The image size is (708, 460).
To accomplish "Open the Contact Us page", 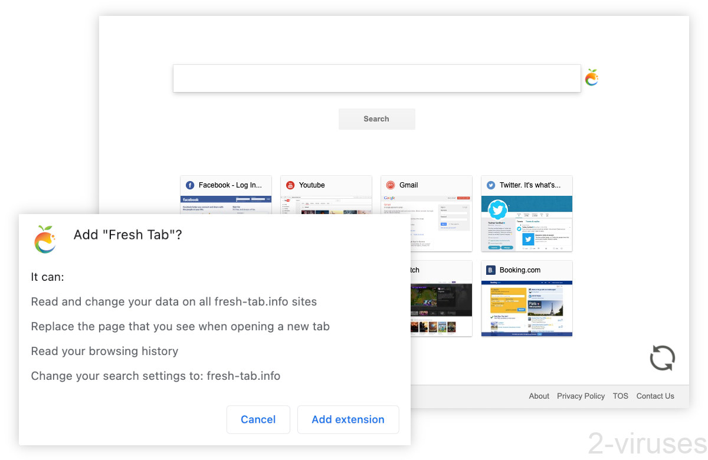I will (655, 396).
